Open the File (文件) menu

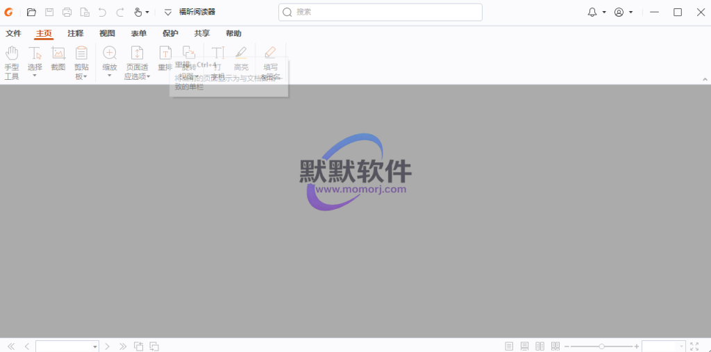tap(13, 33)
